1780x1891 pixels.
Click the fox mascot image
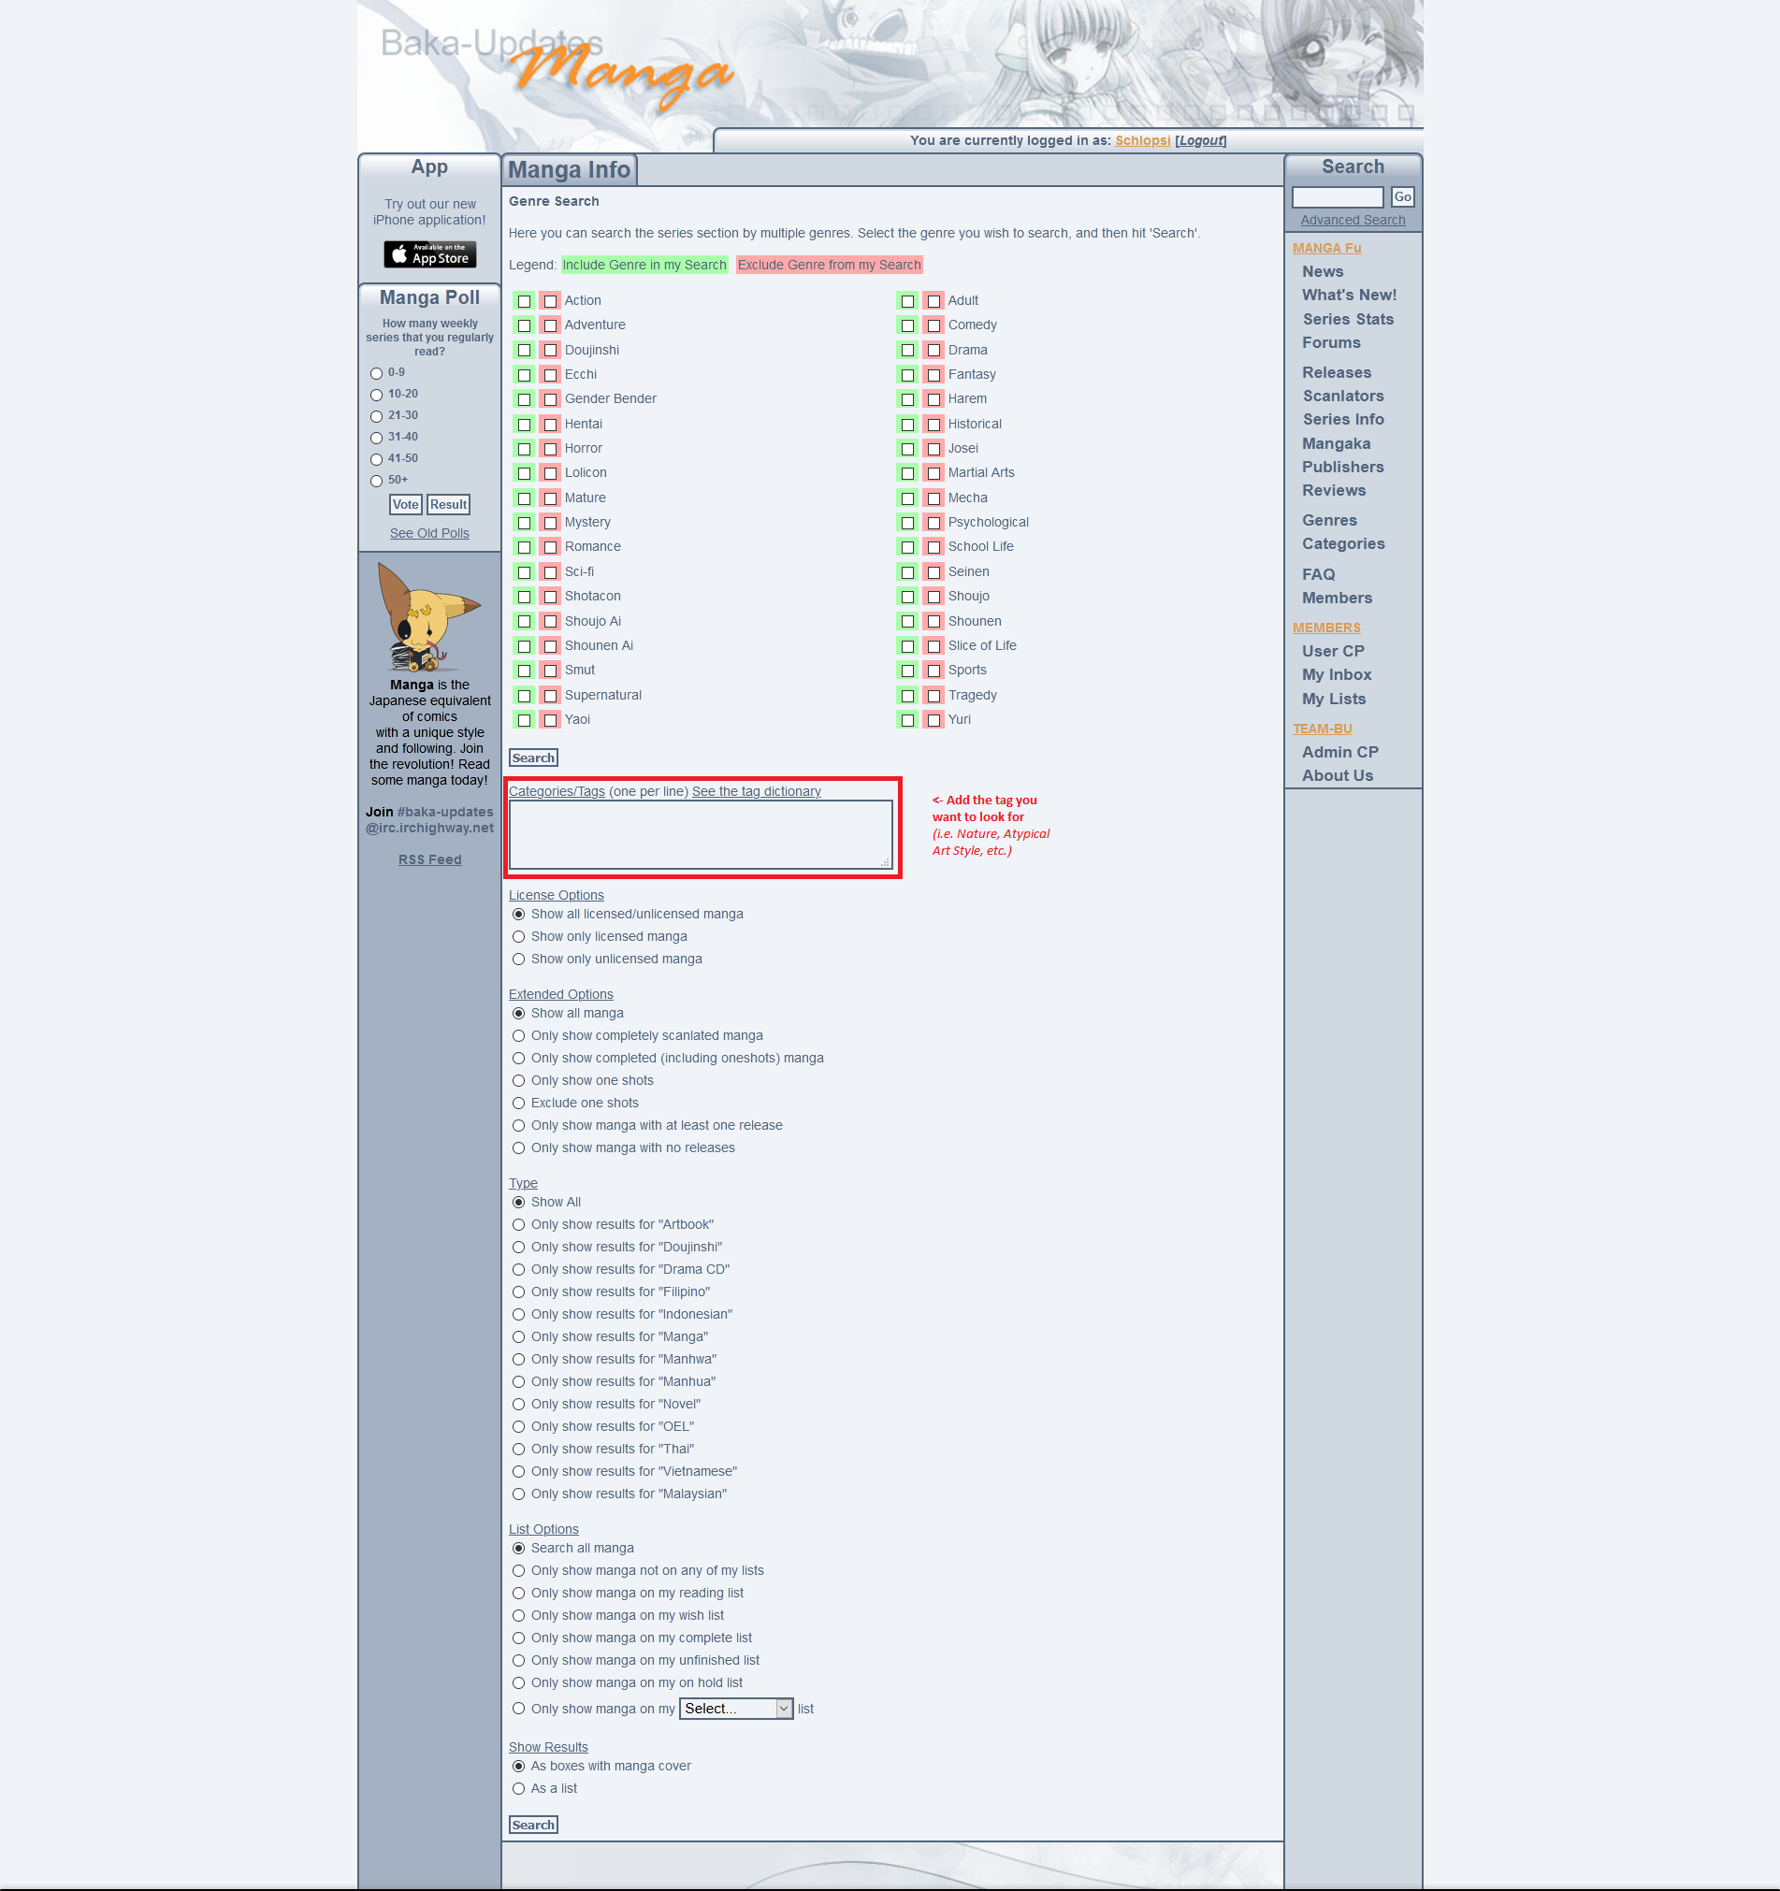pyautogui.click(x=427, y=617)
